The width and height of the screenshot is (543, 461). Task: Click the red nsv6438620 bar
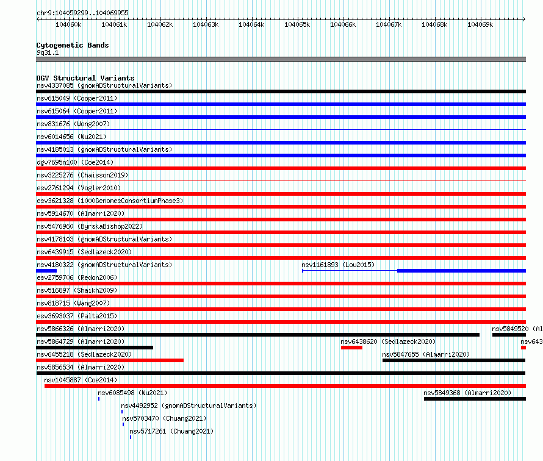coord(351,348)
